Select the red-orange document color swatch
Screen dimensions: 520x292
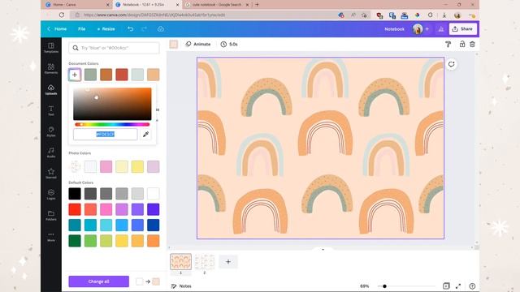(122, 75)
